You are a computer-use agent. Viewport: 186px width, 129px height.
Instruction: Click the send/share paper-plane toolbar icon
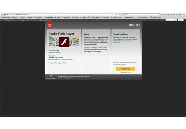[x=177, y=15]
